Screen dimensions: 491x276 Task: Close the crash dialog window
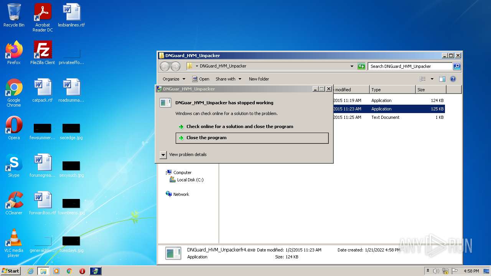coord(329,89)
